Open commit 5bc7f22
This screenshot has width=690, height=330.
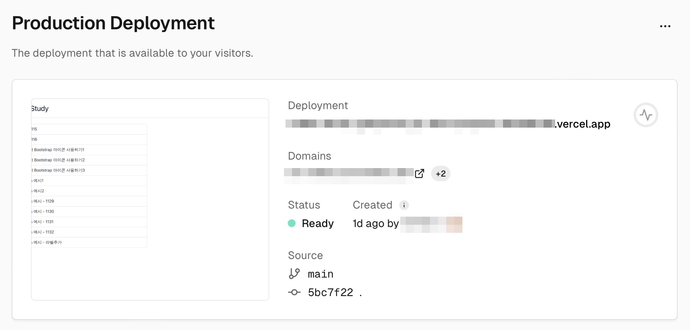click(330, 293)
